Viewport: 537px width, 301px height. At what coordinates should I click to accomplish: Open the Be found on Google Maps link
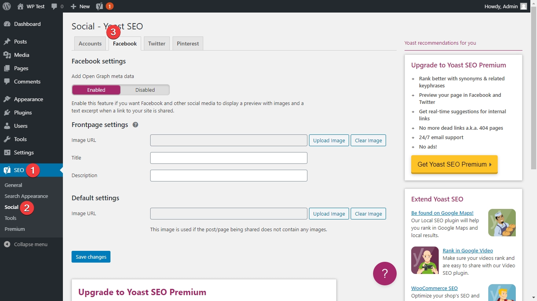(x=442, y=213)
